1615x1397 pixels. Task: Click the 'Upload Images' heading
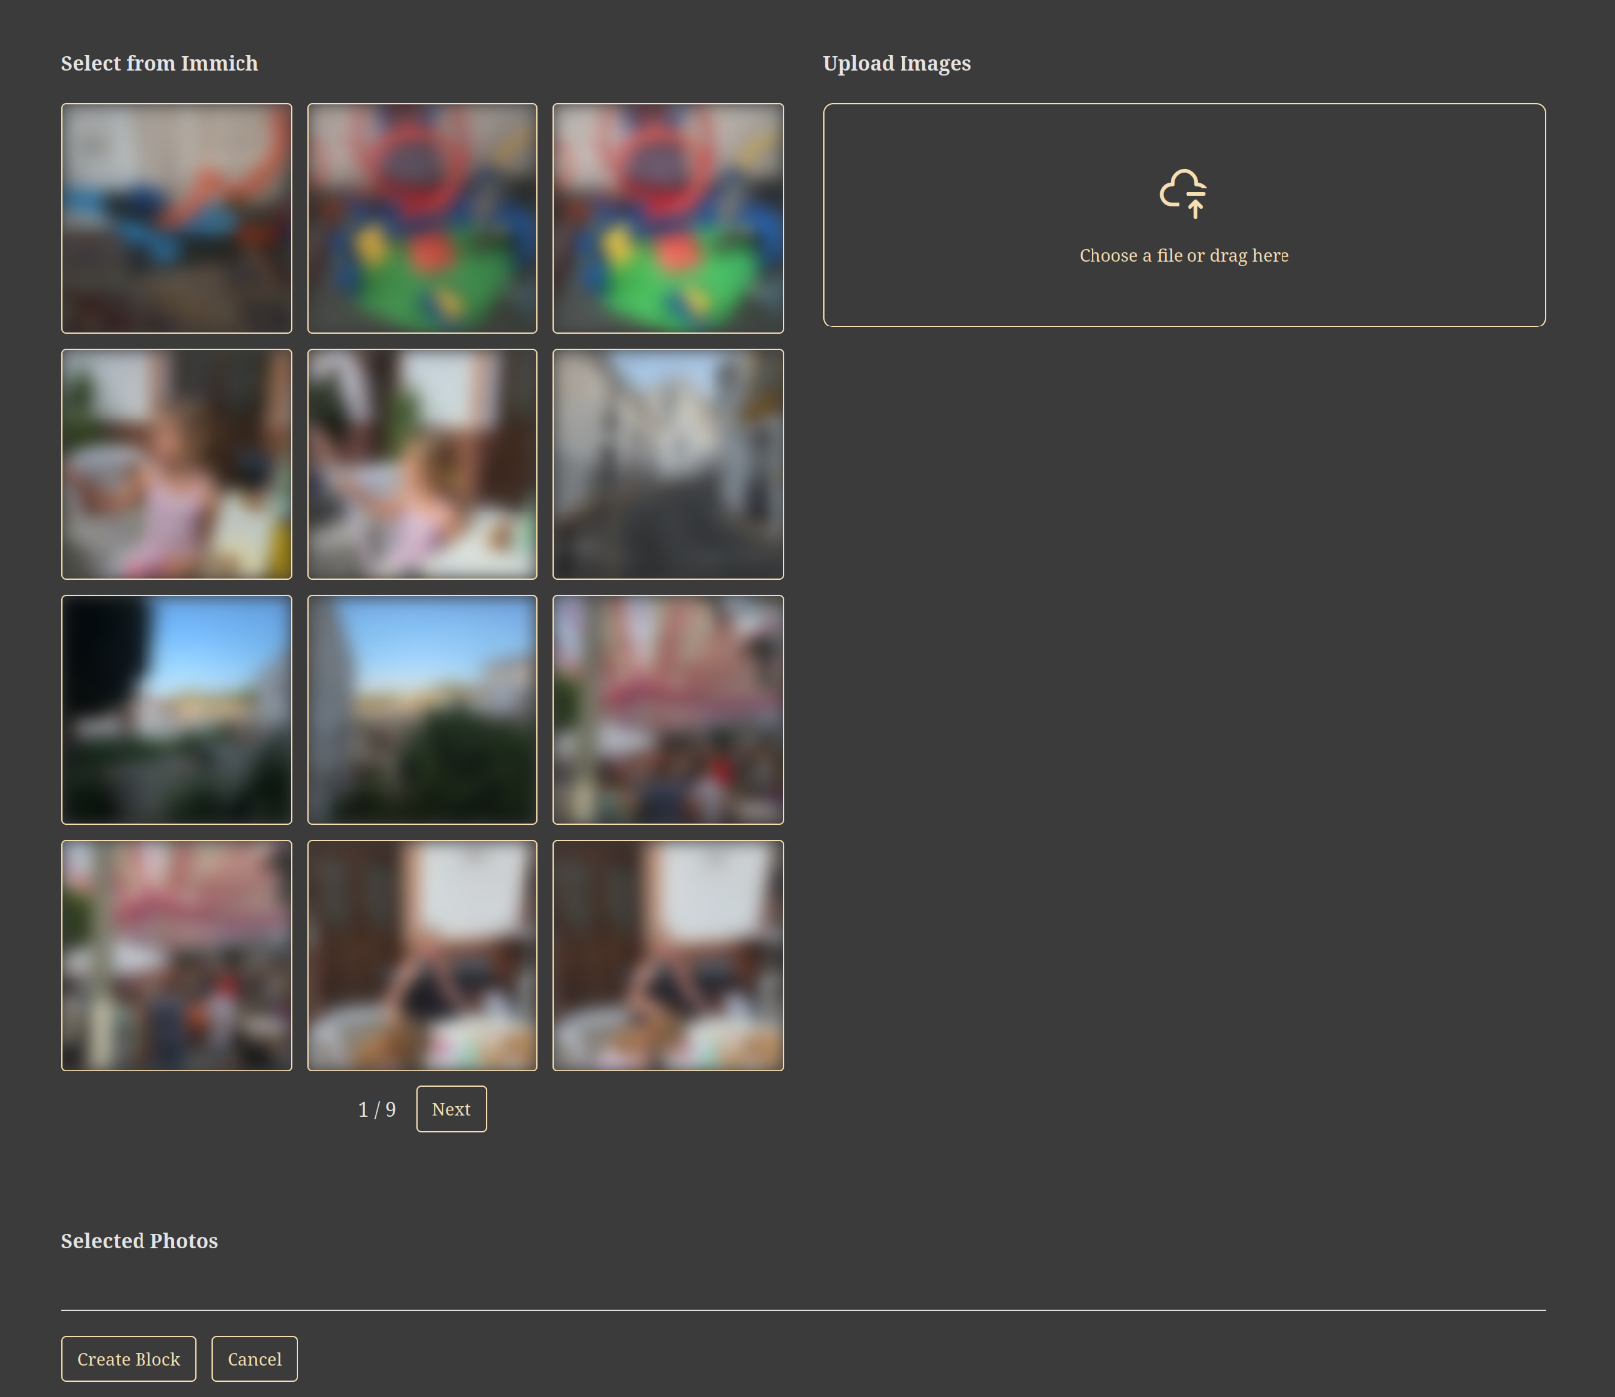tap(897, 64)
